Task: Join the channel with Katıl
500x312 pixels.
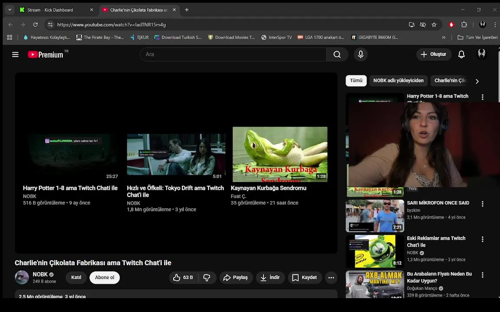Action: pos(76,278)
